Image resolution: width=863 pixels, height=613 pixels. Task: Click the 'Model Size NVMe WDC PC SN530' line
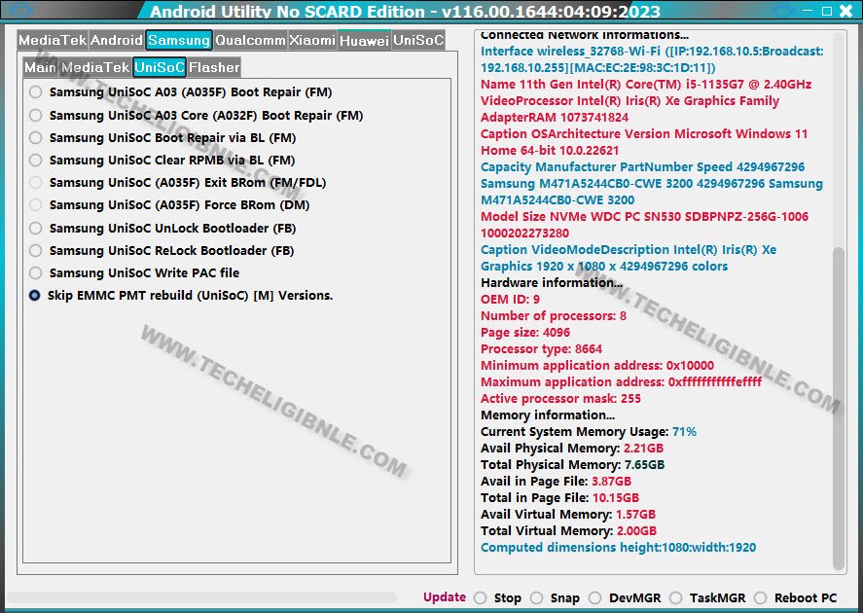[644, 225]
